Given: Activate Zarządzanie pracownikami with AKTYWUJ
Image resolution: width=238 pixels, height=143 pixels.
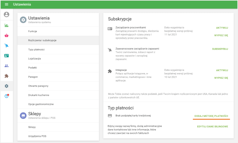Looking at the screenshot, I should click(x=222, y=28).
